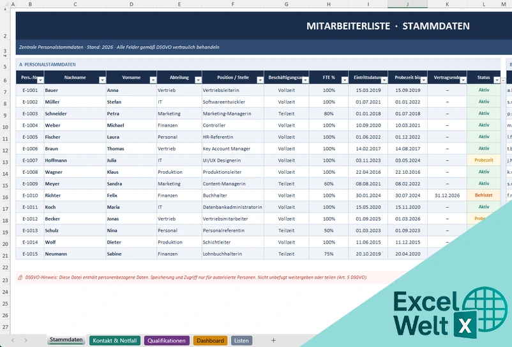The image size is (512, 347).
Task: Select row header 22
Action: coord(5,268)
